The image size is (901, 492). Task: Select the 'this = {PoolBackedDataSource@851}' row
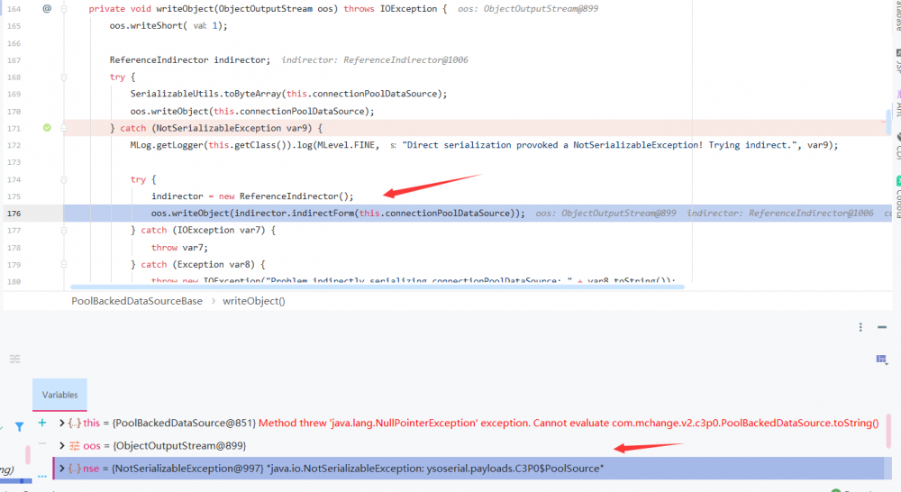tap(469, 423)
